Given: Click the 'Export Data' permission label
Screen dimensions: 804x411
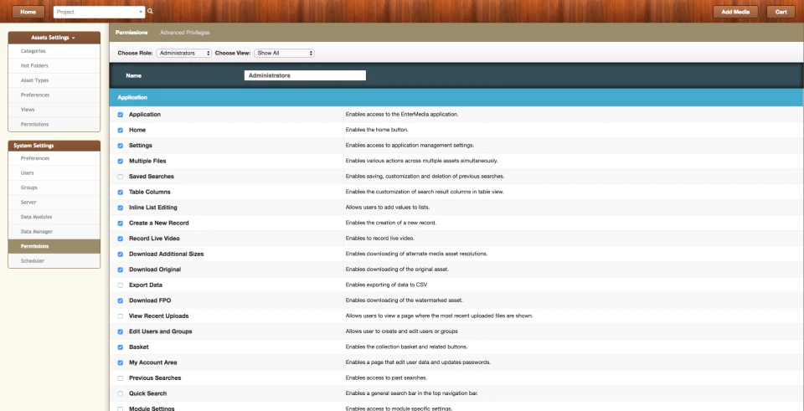Looking at the screenshot, I should 146,285.
